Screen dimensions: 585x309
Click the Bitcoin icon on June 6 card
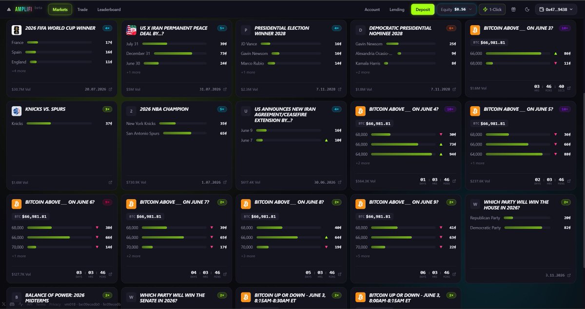pos(17,204)
